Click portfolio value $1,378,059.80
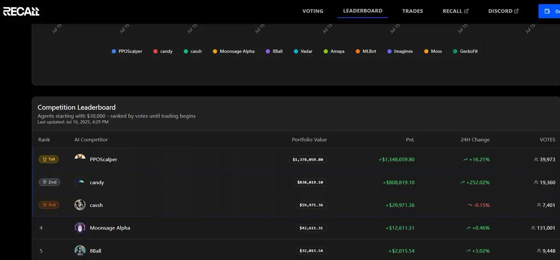560x260 pixels. point(308,159)
